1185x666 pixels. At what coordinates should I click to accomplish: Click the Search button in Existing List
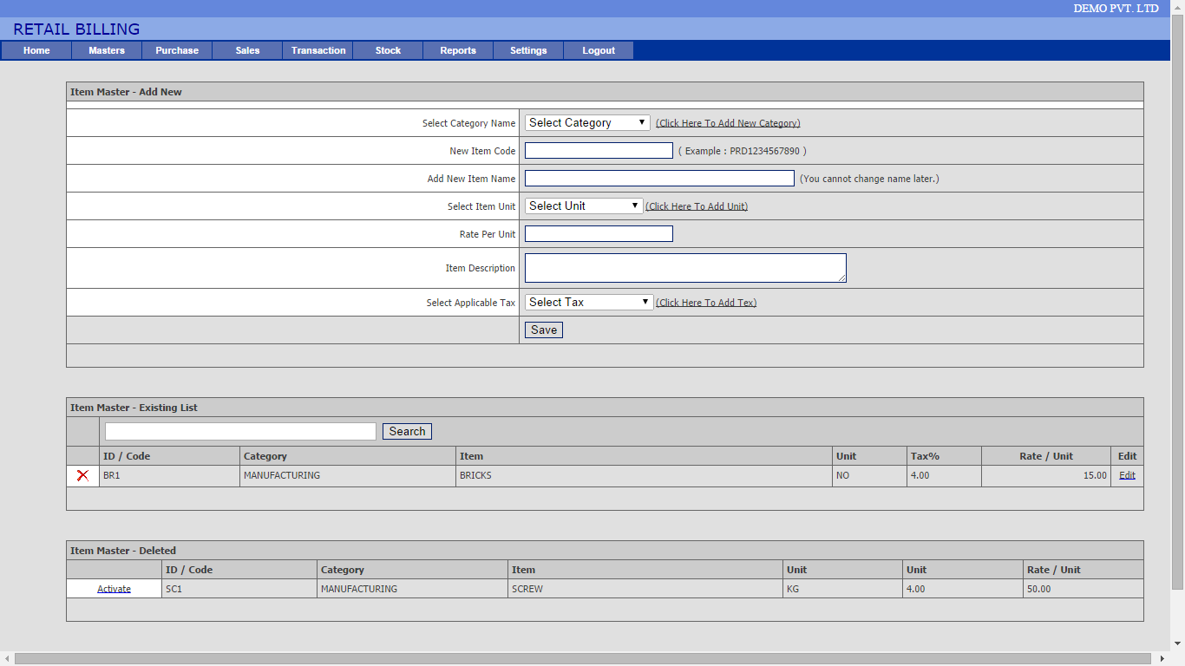click(407, 432)
